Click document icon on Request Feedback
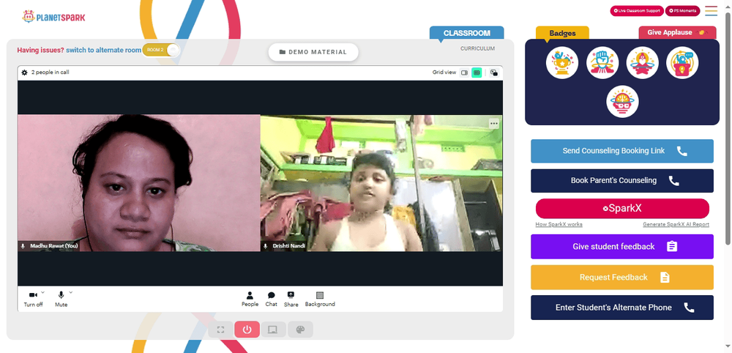This screenshot has height=353, width=732. 665,278
